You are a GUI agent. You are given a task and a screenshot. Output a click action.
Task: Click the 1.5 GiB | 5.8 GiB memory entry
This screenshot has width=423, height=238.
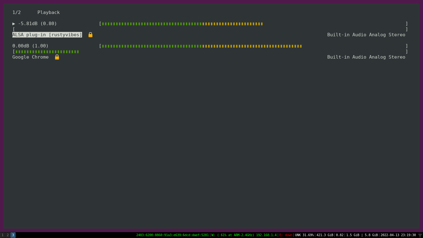pyautogui.click(x=362, y=235)
